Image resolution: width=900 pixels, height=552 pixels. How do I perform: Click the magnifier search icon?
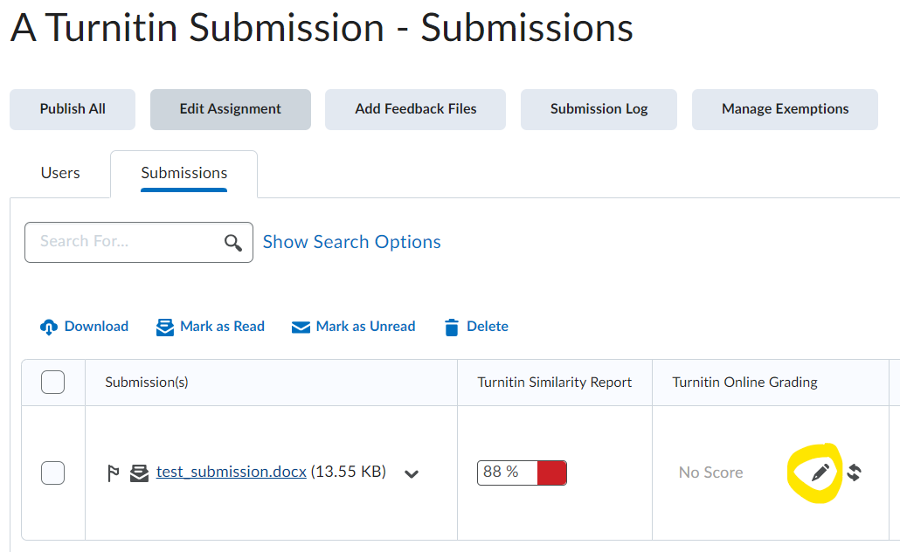pyautogui.click(x=232, y=243)
